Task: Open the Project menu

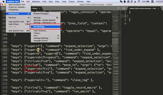Action: [72, 2]
